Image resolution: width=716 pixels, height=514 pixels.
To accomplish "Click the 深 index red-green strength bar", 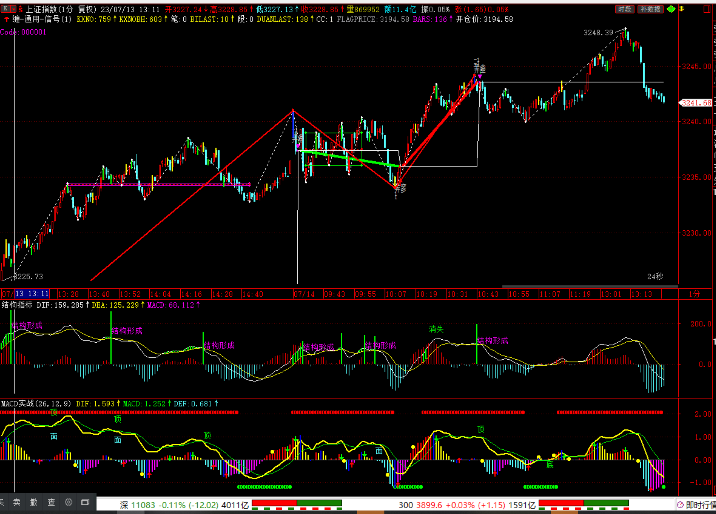I will tap(297, 503).
